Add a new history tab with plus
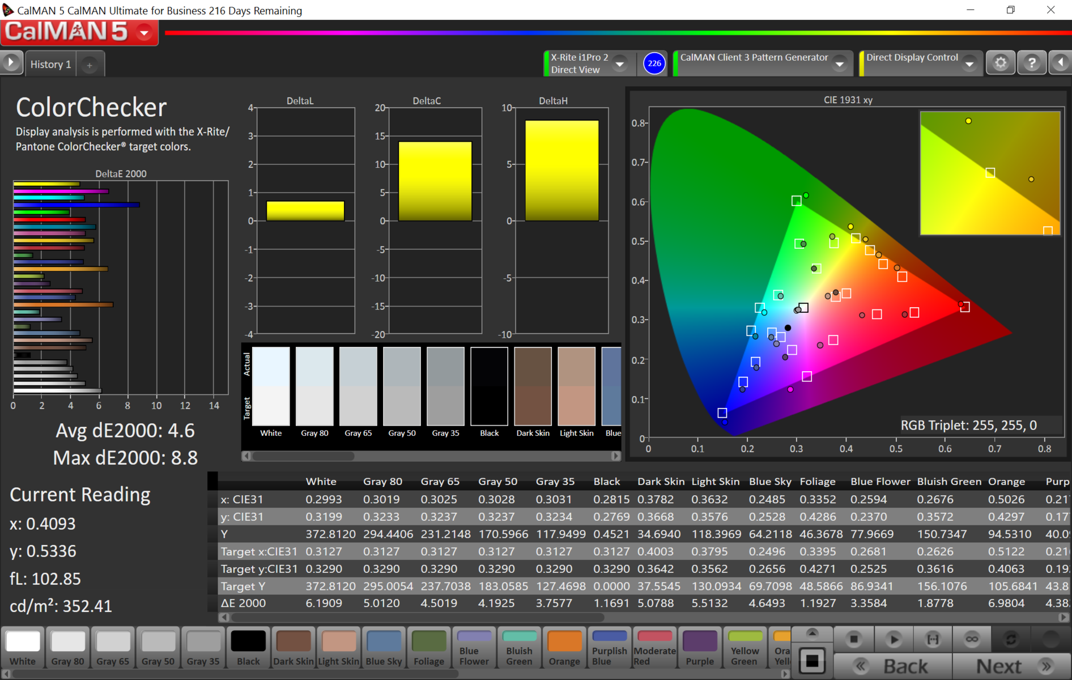The image size is (1072, 680). 90,65
